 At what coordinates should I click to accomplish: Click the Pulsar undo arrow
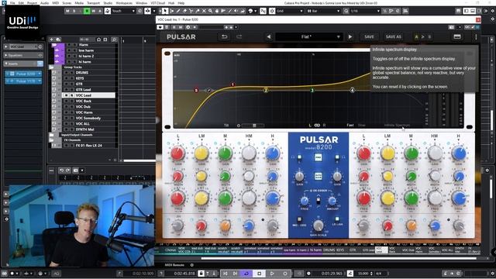pyautogui.click(x=224, y=36)
